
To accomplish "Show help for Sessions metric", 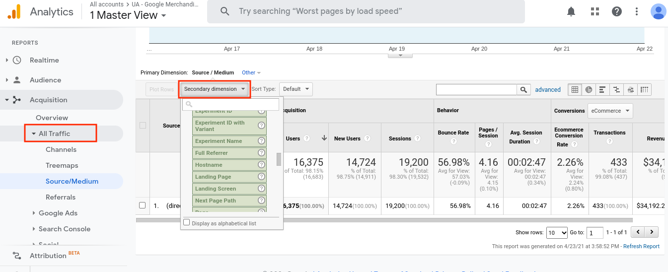I will 417,138.
